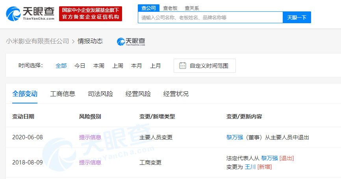Open the 司法风险 tab
The width and height of the screenshot is (341, 179).
[x=100, y=94]
